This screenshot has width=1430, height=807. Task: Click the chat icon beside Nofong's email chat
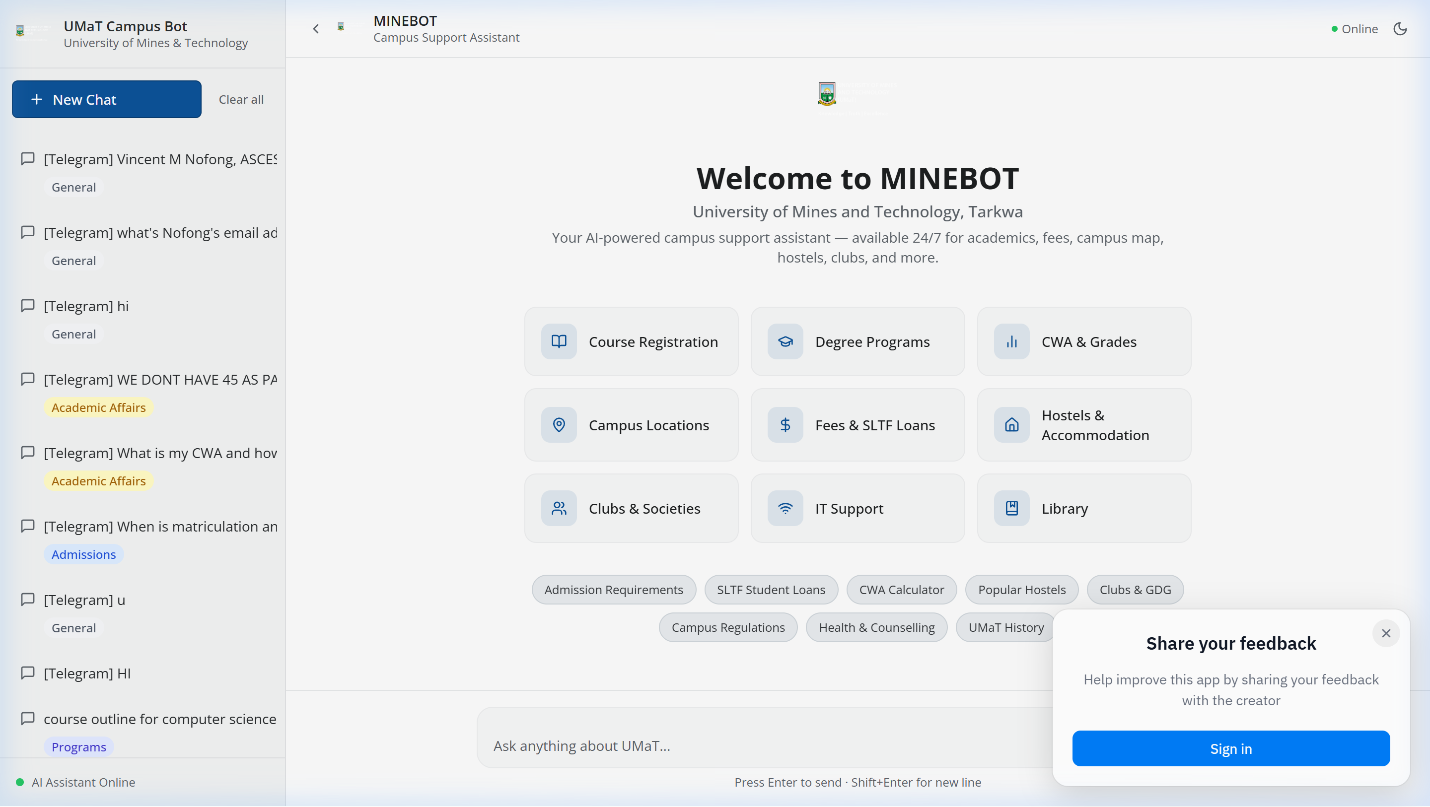coord(28,232)
